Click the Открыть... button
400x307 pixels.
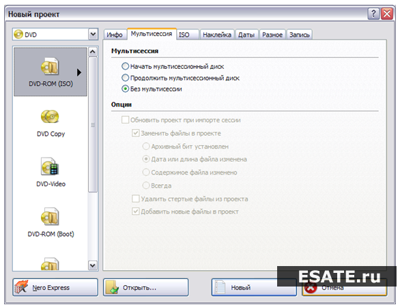click(x=145, y=287)
